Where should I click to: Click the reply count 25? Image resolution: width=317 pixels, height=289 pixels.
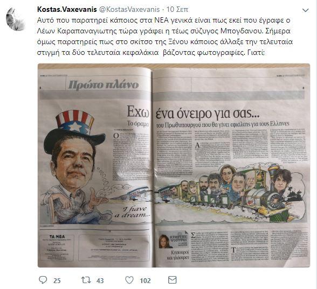(x=57, y=280)
